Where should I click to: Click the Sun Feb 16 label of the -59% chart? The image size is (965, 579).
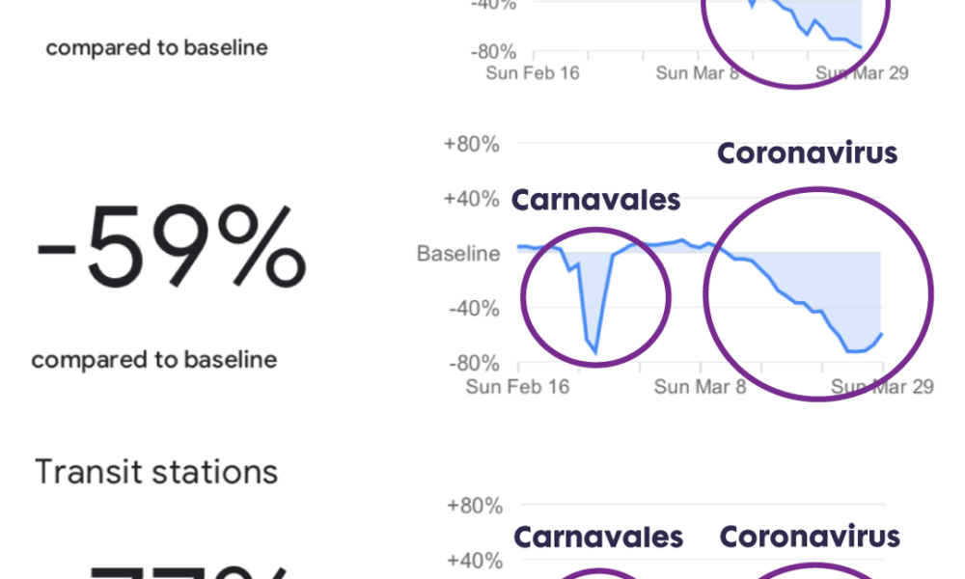[x=517, y=386]
